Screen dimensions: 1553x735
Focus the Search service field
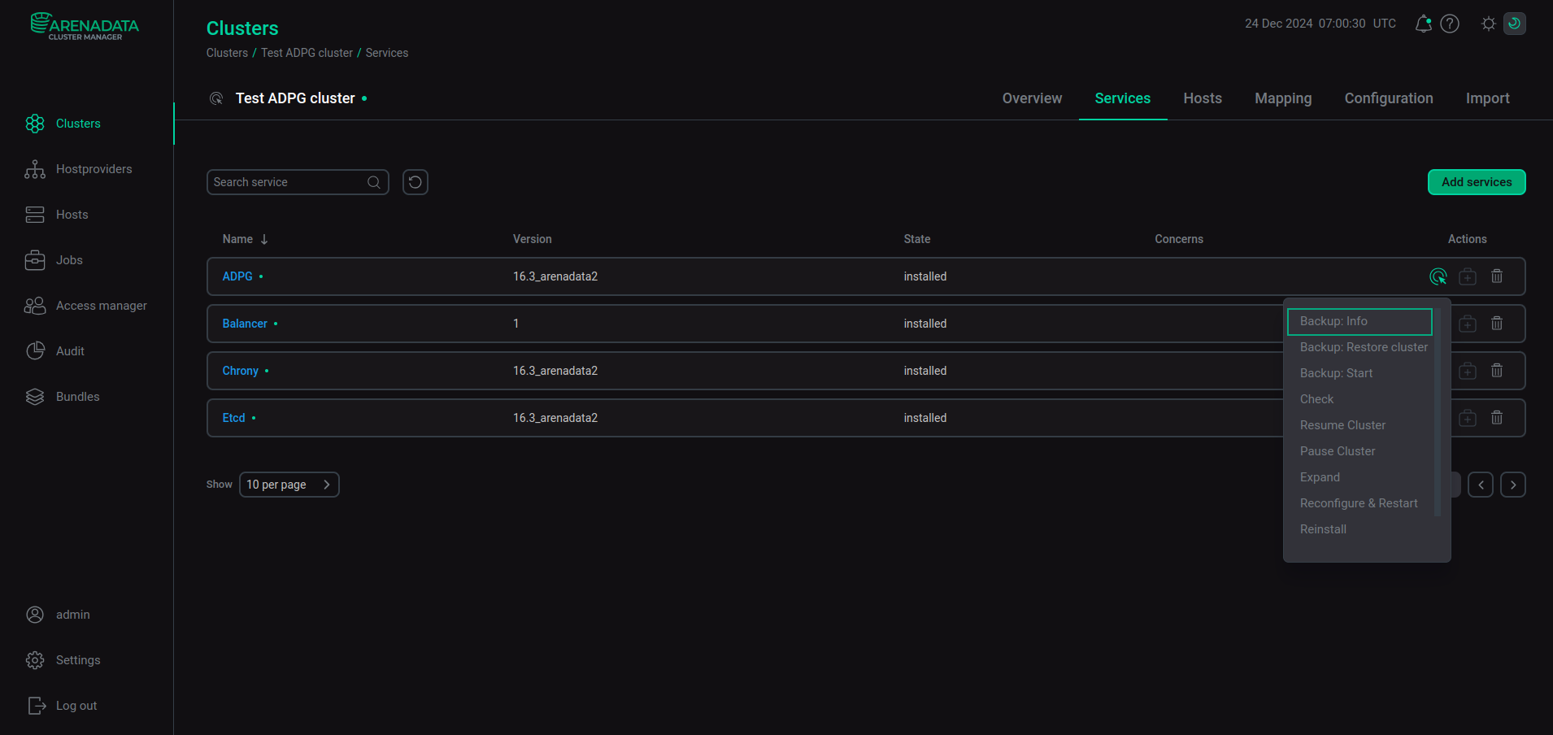298,182
